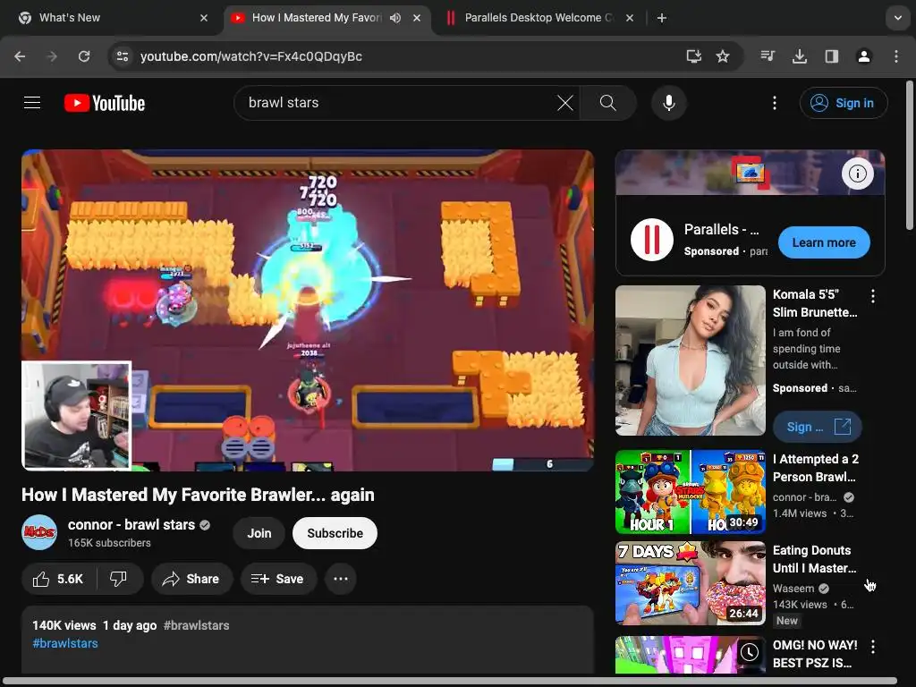
Task: Dislike the video with thumbs down
Action: point(119,579)
